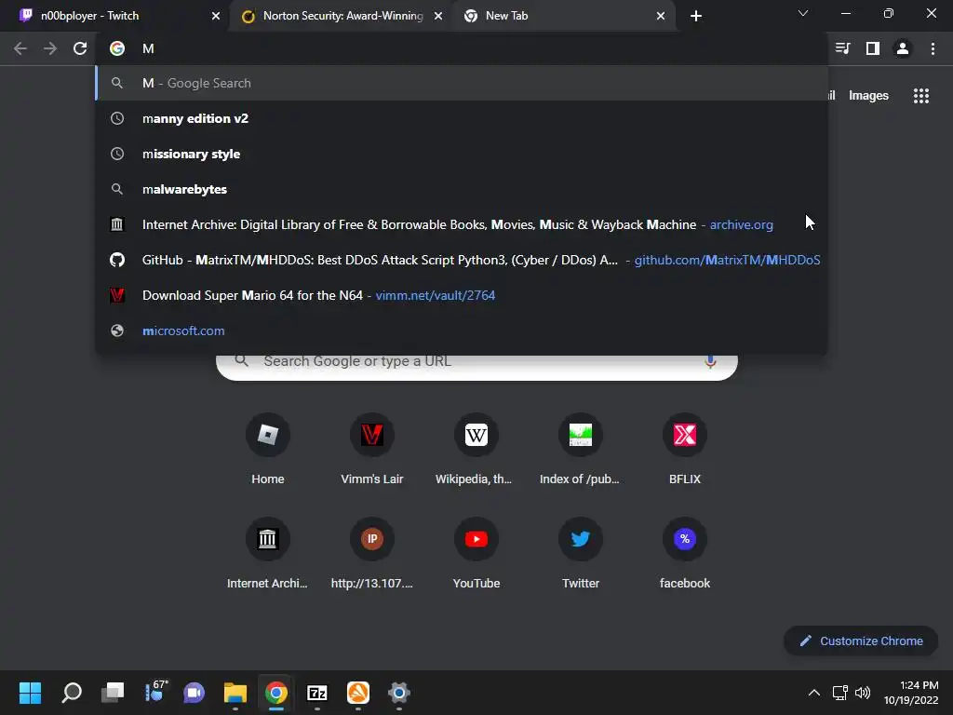The height and width of the screenshot is (715, 953).
Task: Close the New Tab tab
Action: click(x=661, y=16)
